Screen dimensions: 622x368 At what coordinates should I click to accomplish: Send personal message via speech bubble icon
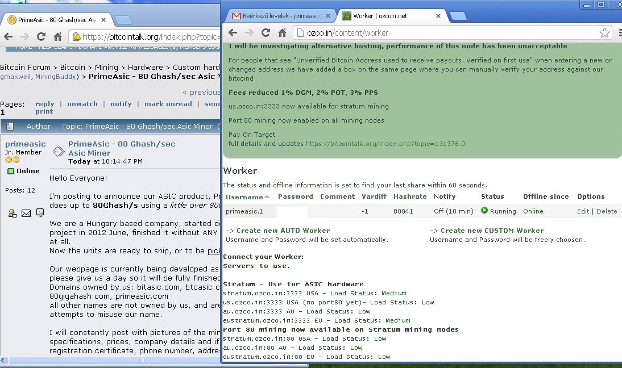click(40, 213)
